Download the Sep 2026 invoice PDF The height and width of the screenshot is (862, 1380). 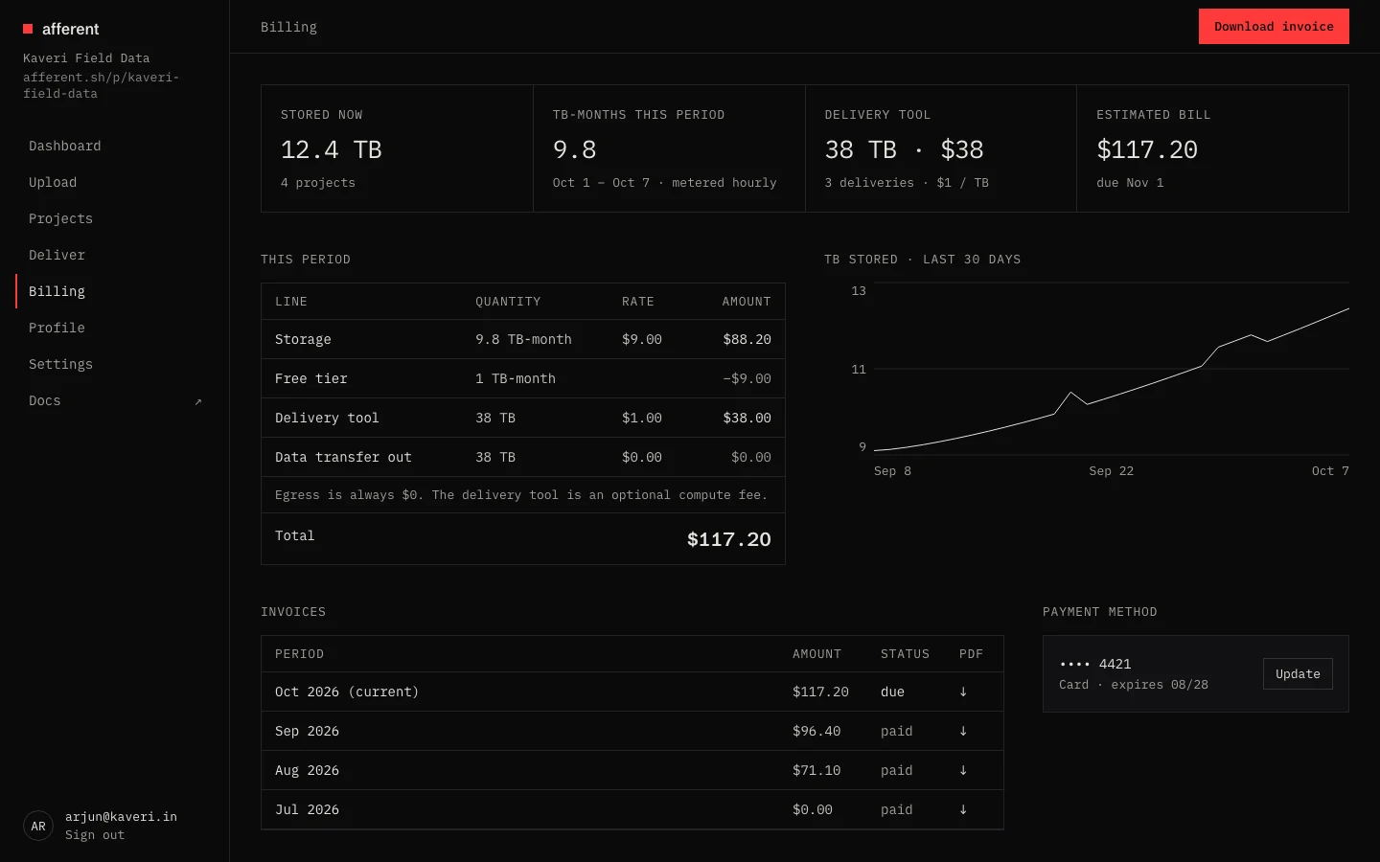tap(963, 731)
